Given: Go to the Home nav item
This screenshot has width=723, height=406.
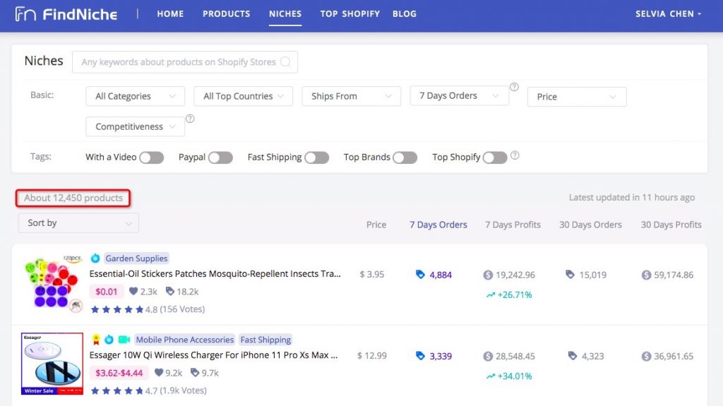Looking at the screenshot, I should point(170,14).
